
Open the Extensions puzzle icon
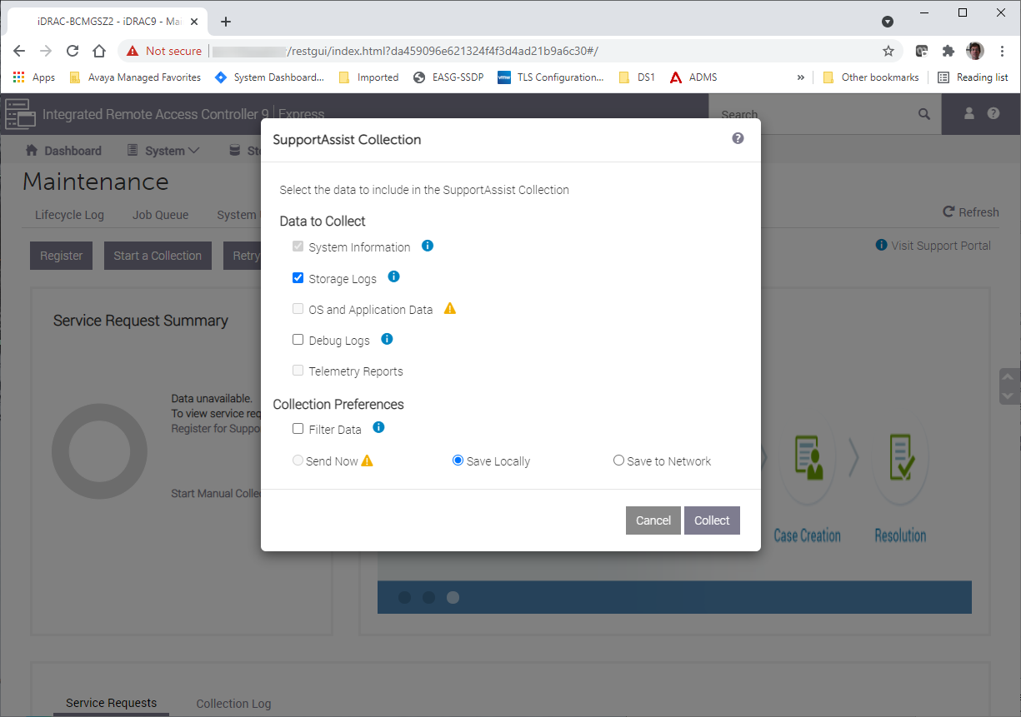[948, 51]
